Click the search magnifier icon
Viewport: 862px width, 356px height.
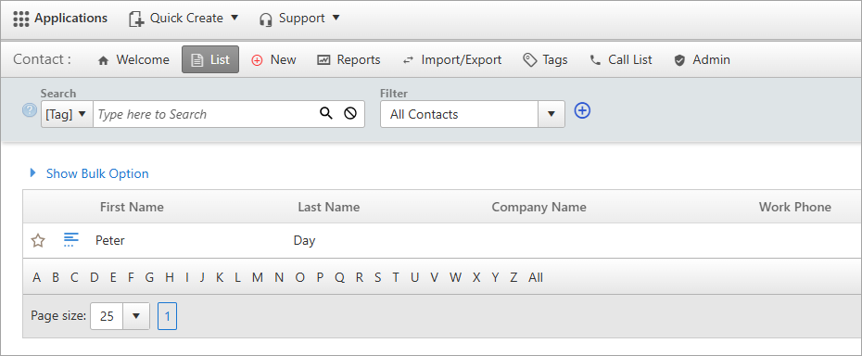point(326,114)
